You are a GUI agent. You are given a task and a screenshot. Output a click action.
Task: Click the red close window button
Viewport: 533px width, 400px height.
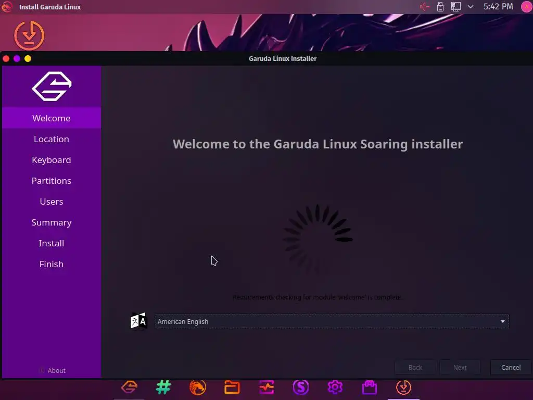6,58
